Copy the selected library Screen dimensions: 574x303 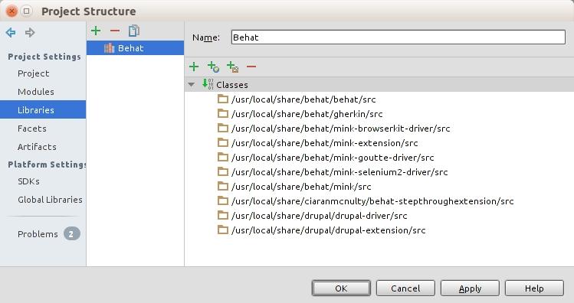(134, 31)
